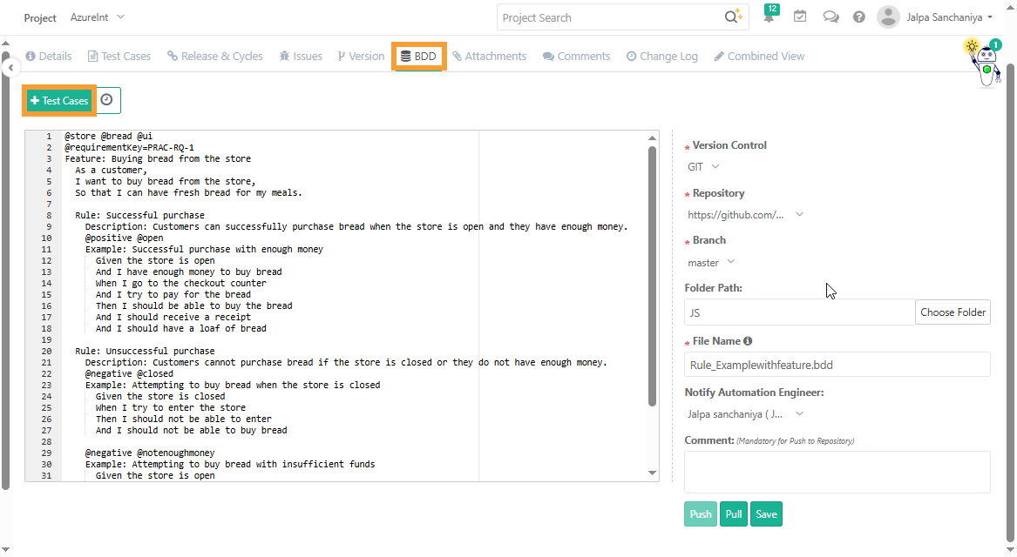1017x557 pixels.
Task: Click the calendar icon in the top bar
Action: (x=800, y=16)
